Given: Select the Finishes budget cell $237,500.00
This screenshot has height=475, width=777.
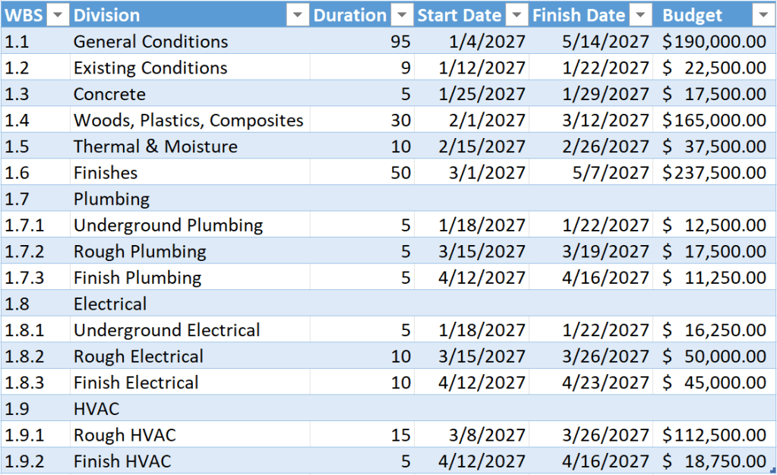Looking at the screenshot, I should point(715,172).
